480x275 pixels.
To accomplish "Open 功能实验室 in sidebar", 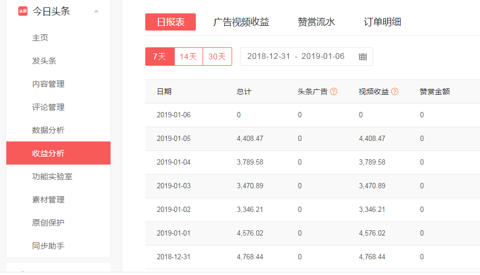I will click(x=52, y=177).
